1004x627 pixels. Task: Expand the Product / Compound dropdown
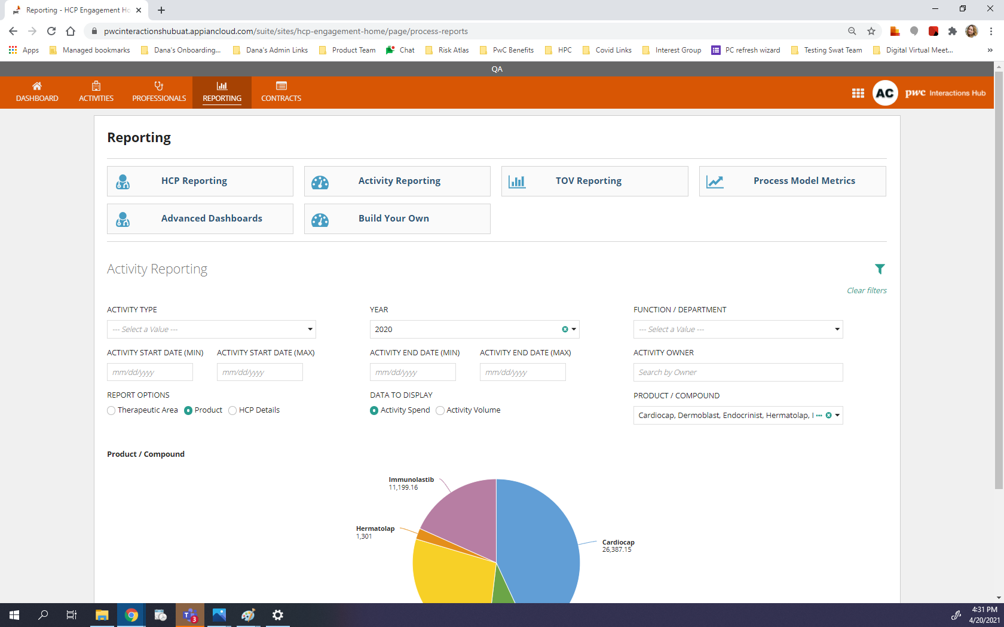tap(837, 415)
